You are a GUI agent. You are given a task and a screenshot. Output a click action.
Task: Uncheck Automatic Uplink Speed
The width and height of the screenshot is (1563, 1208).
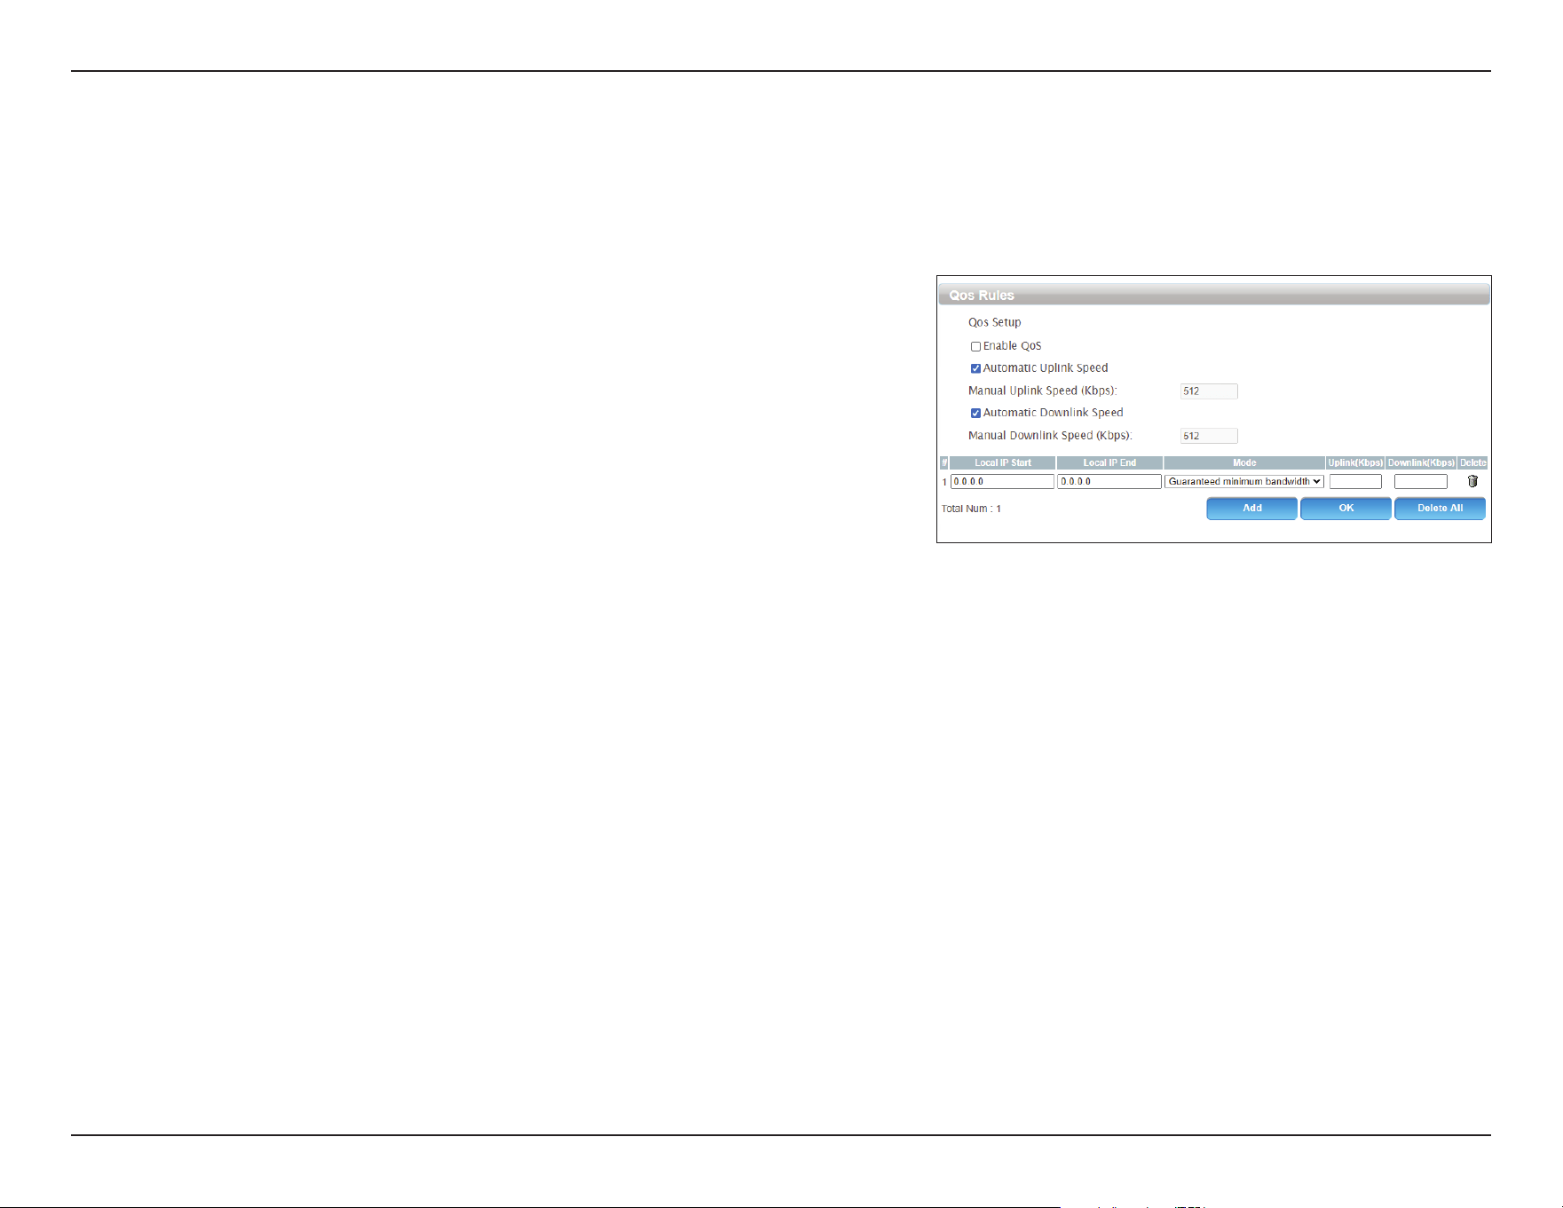click(975, 368)
